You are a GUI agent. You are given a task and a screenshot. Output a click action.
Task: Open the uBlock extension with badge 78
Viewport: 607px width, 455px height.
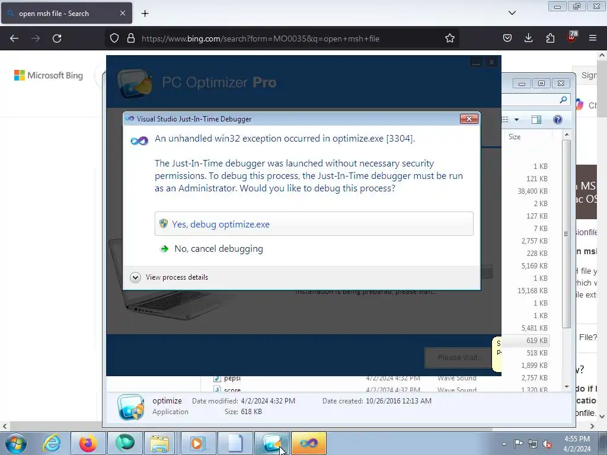pyautogui.click(x=572, y=37)
